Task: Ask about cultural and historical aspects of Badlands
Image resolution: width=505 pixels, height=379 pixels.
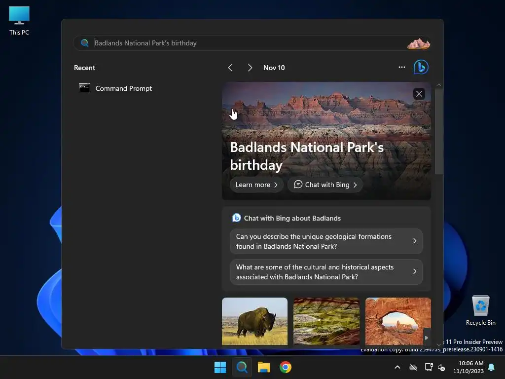Action: pos(326,272)
